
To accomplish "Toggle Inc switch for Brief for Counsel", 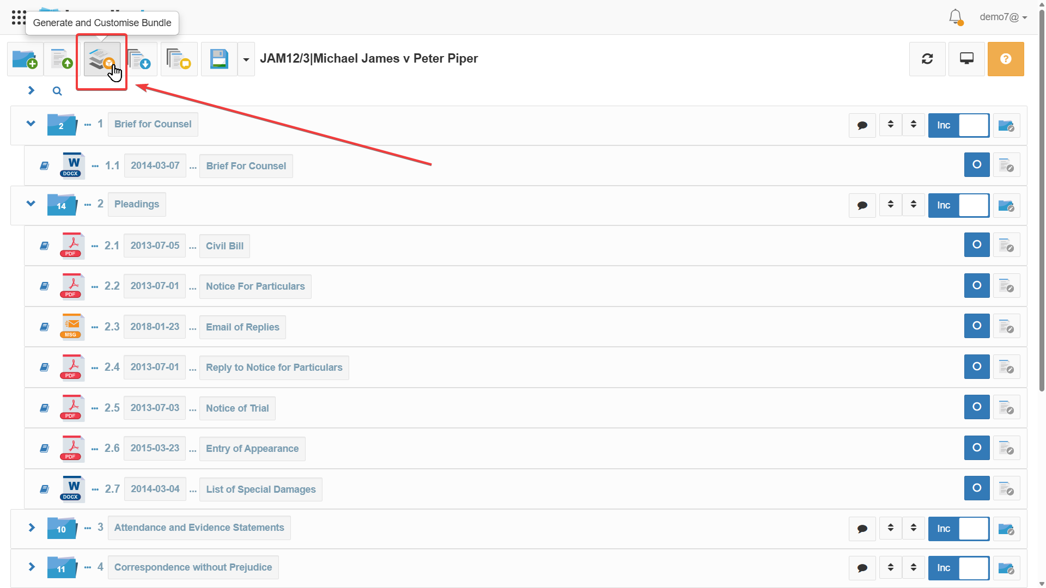I will [x=959, y=125].
